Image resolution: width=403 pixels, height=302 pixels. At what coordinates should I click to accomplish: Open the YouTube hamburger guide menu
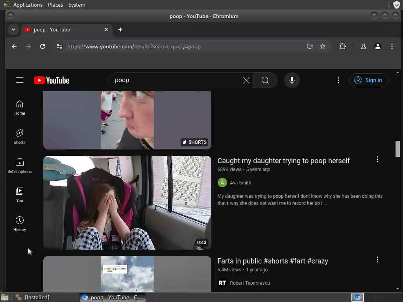20,80
